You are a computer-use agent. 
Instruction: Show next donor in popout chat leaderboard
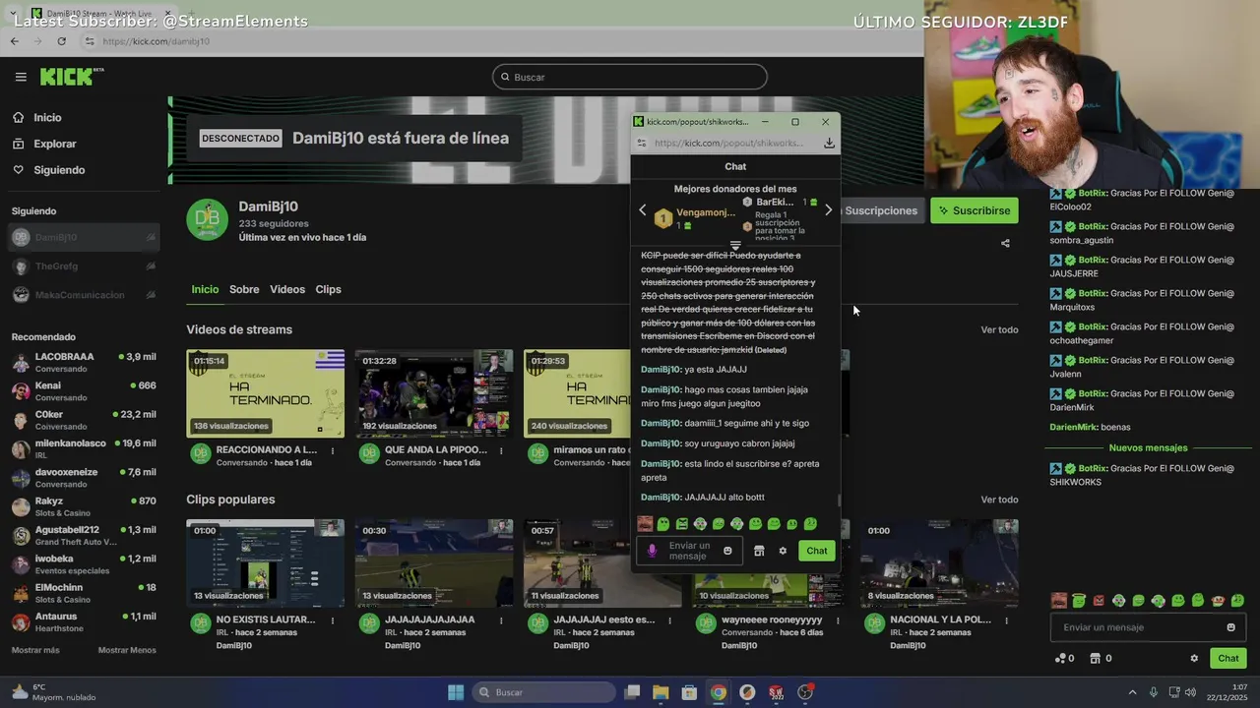click(828, 210)
